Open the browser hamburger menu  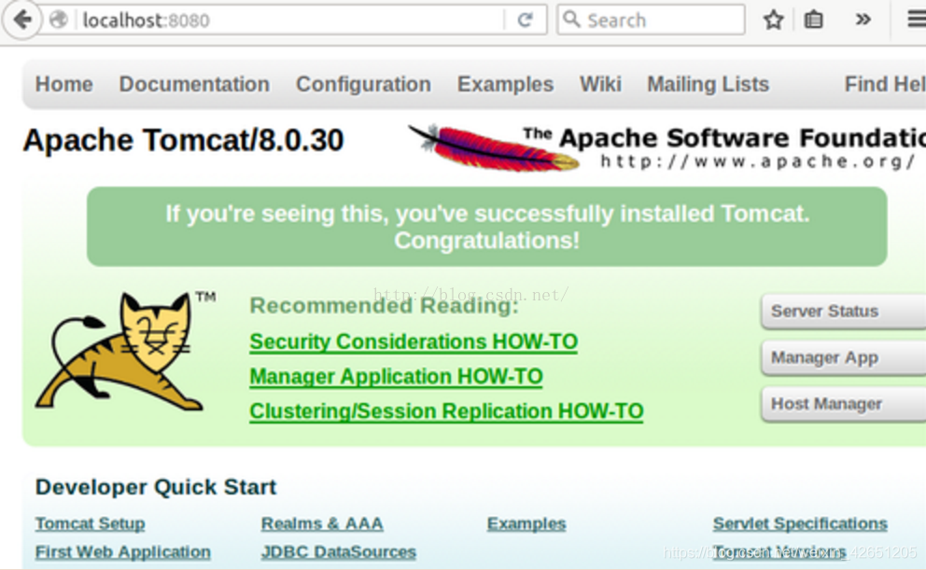918,21
